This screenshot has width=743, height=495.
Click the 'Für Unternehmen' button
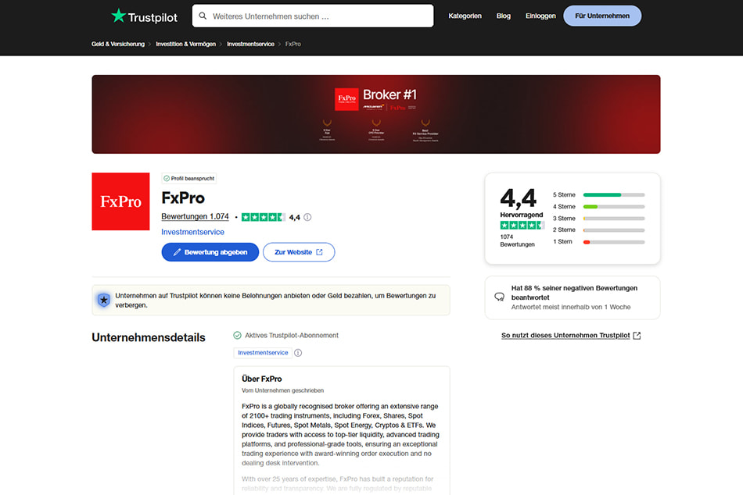pyautogui.click(x=602, y=16)
